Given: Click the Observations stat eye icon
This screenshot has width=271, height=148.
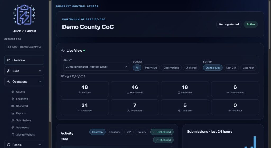Looking at the screenshot, I should point(227,92).
